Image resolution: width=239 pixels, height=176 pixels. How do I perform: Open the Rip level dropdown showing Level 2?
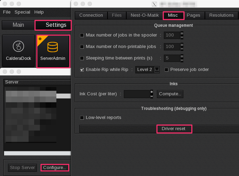tap(147, 70)
